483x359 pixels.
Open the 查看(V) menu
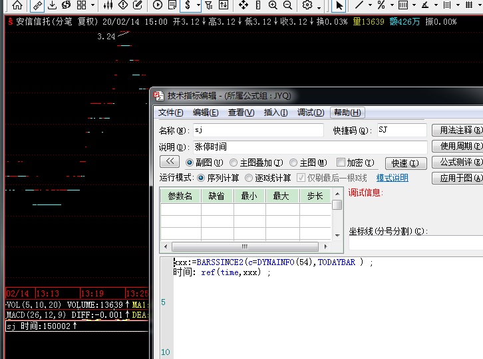tap(241, 113)
